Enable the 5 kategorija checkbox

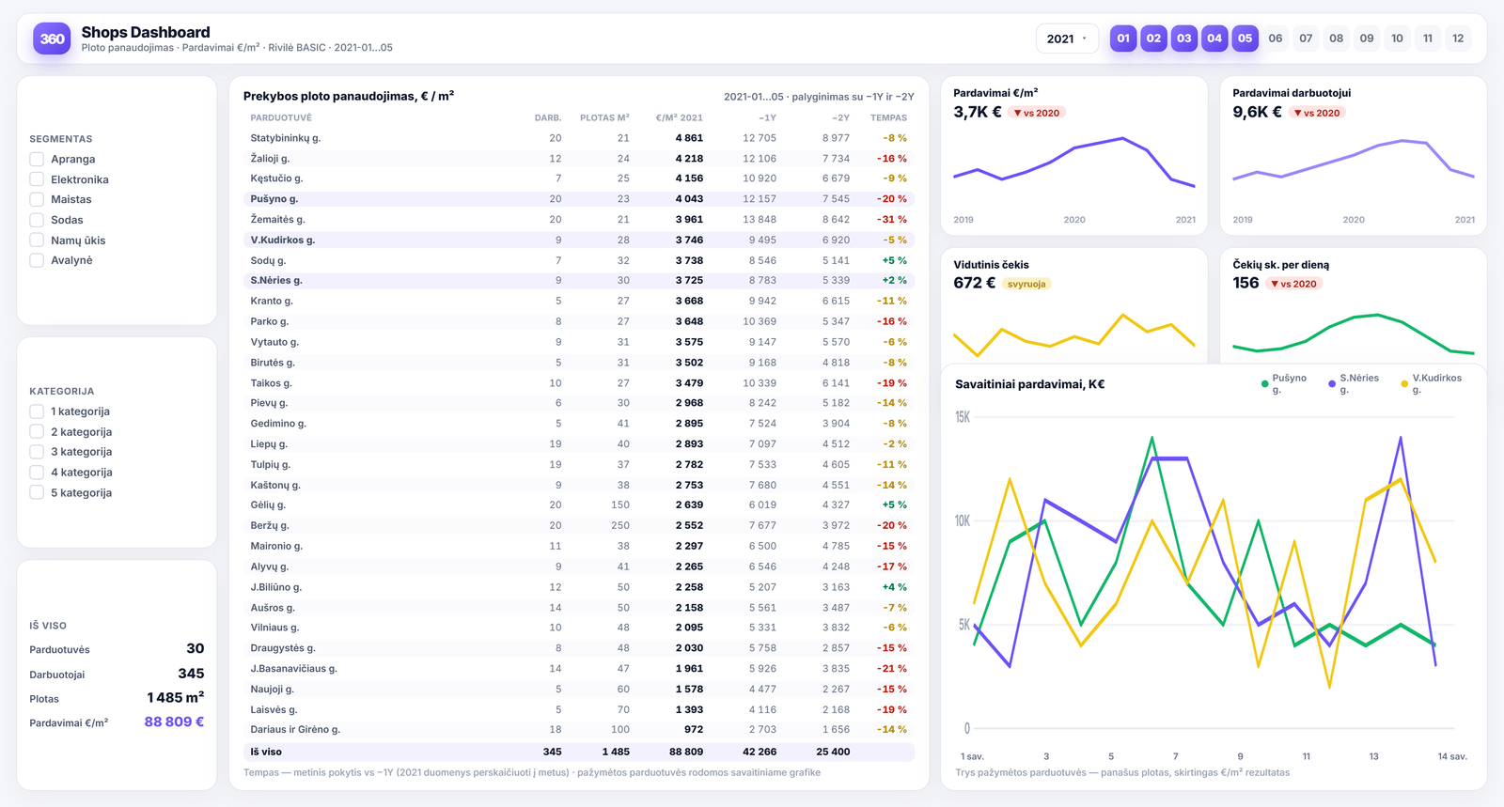coord(37,492)
